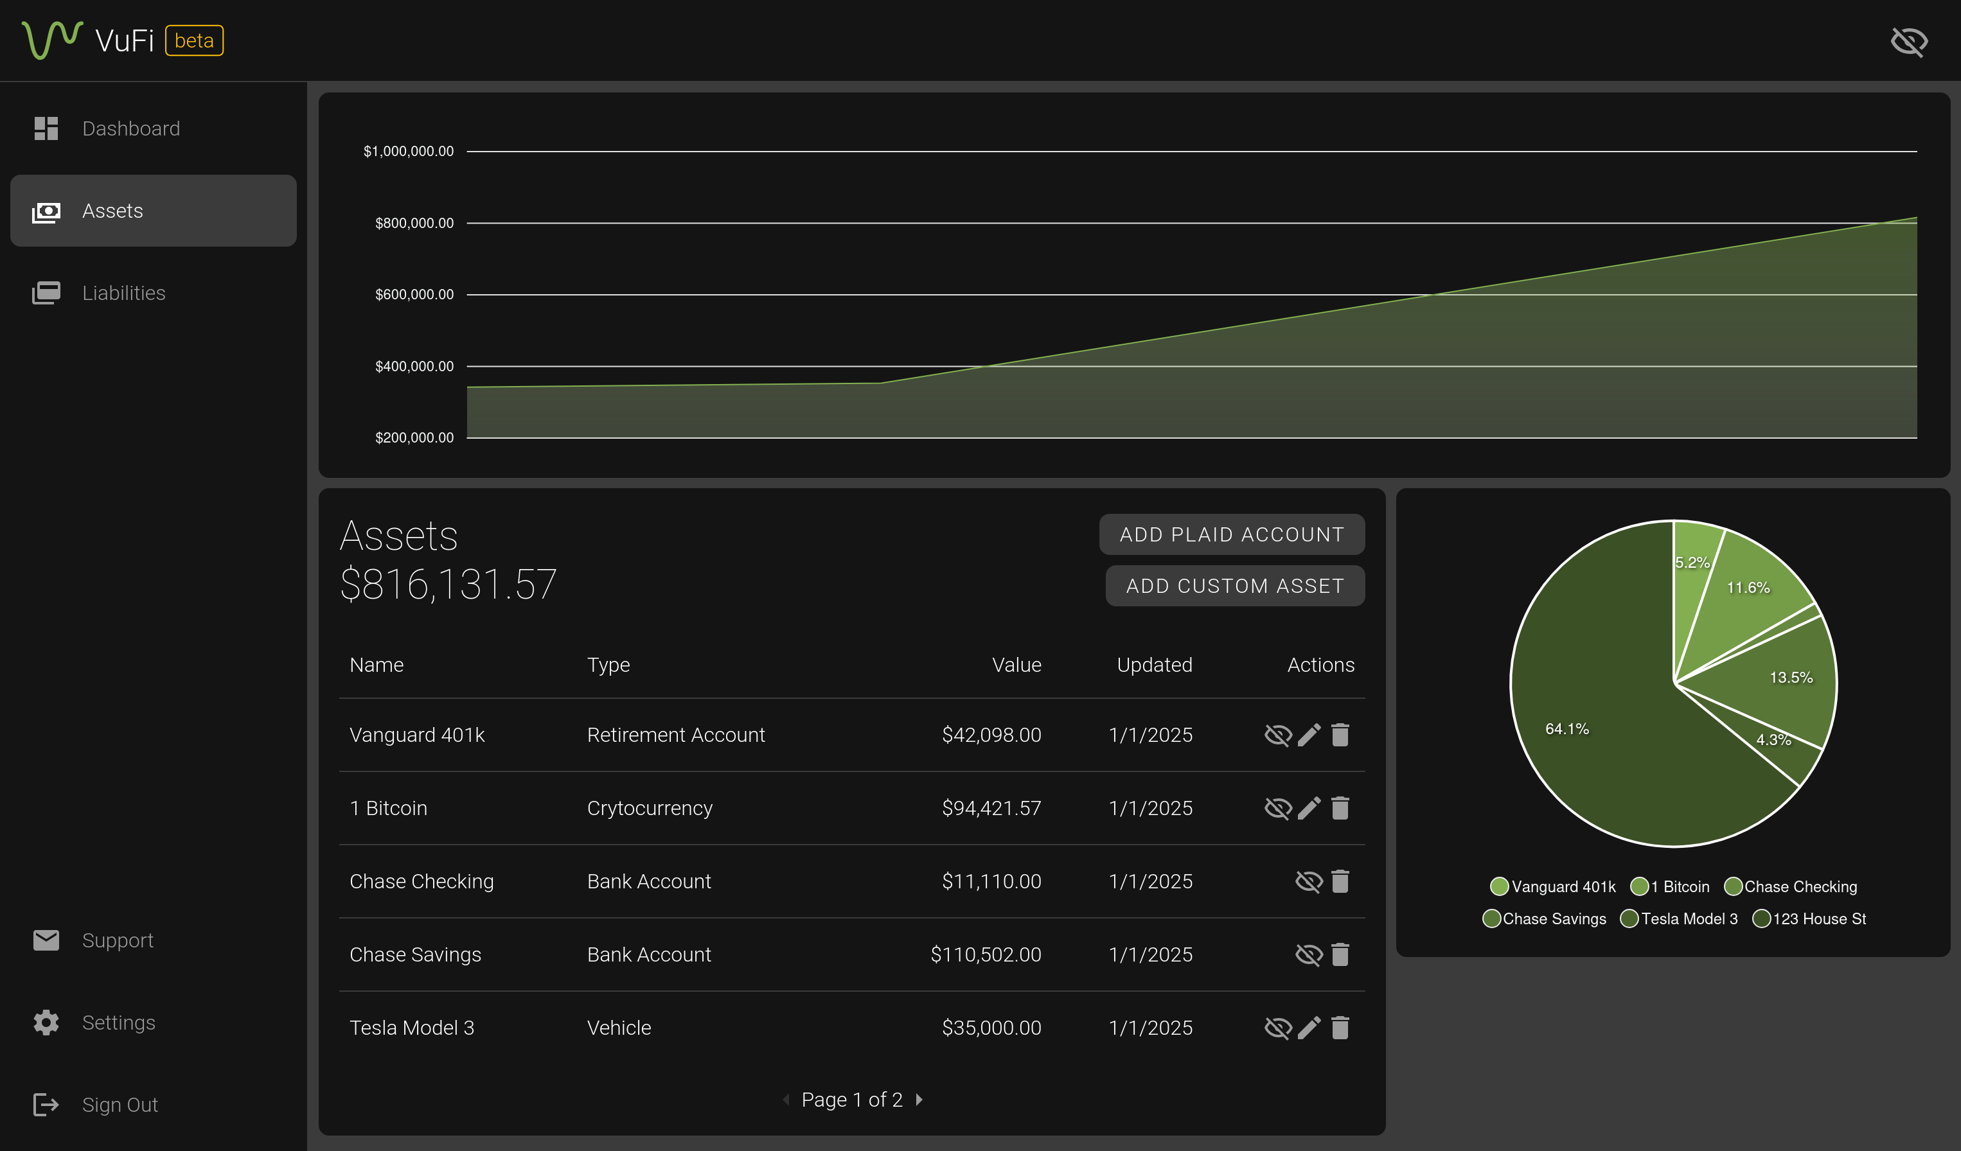Image resolution: width=1961 pixels, height=1151 pixels.
Task: Delete the 1 Bitcoin asset
Action: [1340, 808]
